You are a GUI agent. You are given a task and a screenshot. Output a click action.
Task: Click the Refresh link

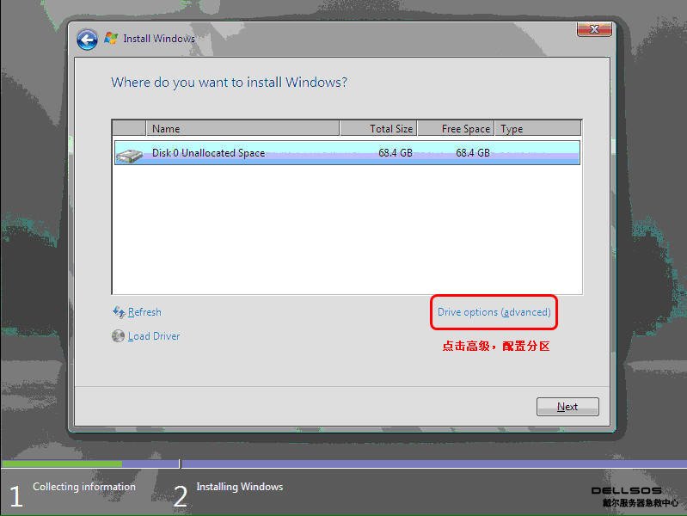(144, 312)
